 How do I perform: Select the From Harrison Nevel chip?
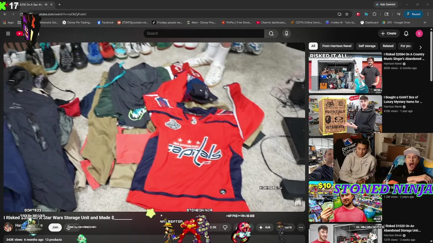(337, 46)
